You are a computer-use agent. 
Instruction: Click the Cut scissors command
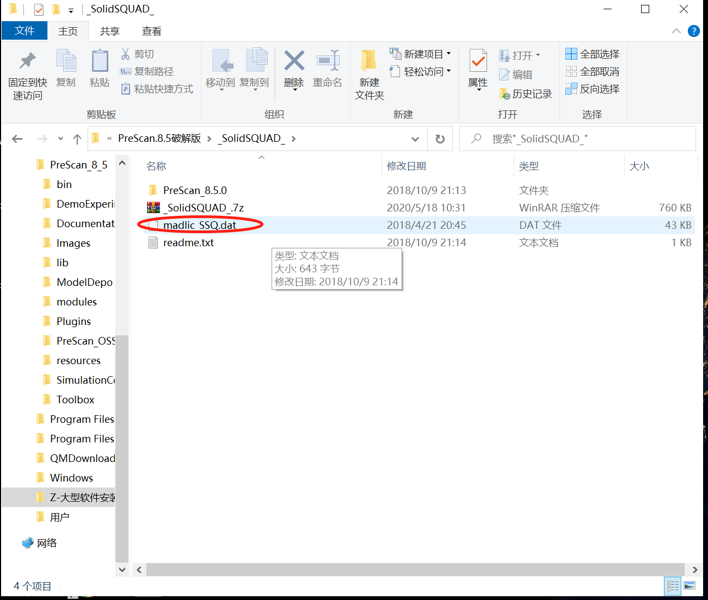click(138, 54)
